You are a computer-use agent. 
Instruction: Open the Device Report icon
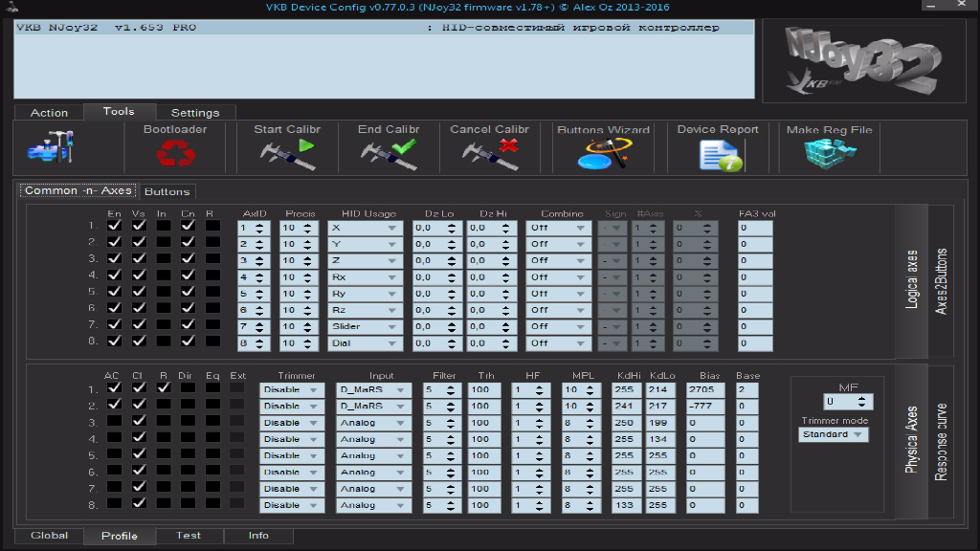coord(720,155)
